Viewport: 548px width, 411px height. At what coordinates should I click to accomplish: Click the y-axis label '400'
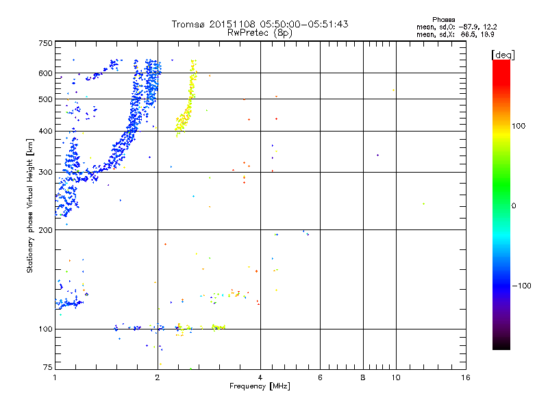coord(45,131)
